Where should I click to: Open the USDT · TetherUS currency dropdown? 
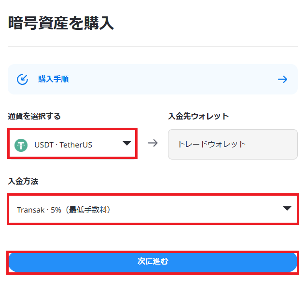coord(72,144)
